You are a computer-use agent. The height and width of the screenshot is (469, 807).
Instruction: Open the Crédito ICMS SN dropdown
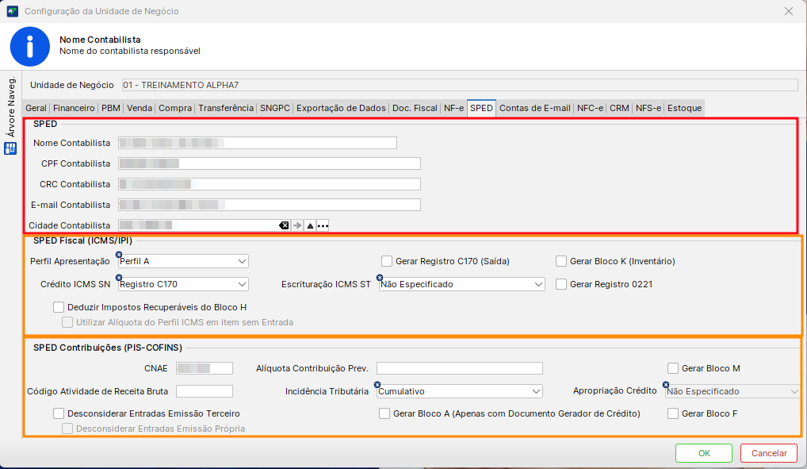tap(242, 284)
